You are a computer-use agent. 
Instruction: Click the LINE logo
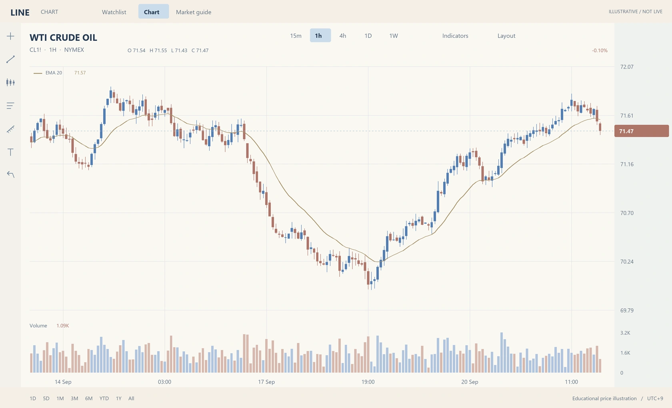click(x=20, y=12)
